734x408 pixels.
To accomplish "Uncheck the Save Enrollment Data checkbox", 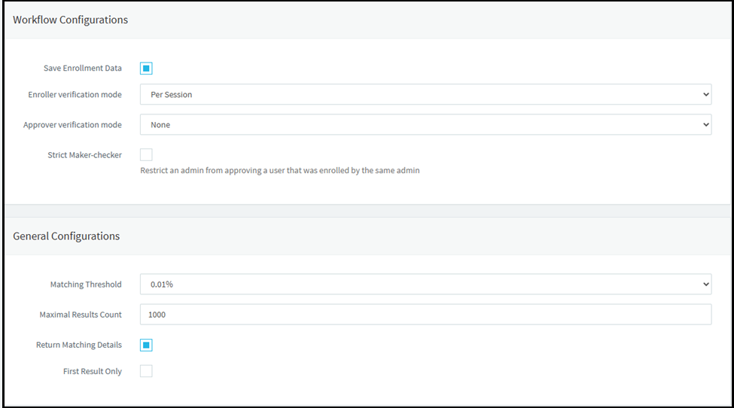I will pos(146,69).
